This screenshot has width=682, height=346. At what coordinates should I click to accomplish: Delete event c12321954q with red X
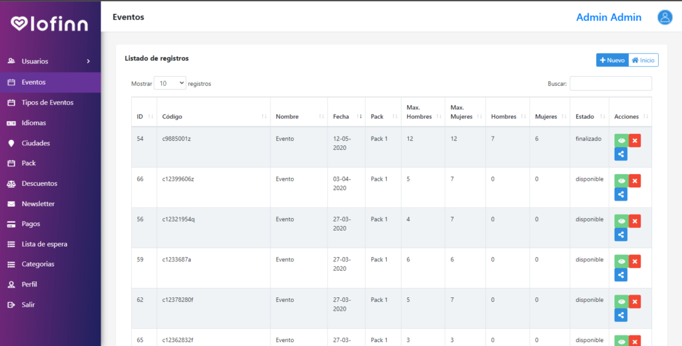click(x=635, y=221)
